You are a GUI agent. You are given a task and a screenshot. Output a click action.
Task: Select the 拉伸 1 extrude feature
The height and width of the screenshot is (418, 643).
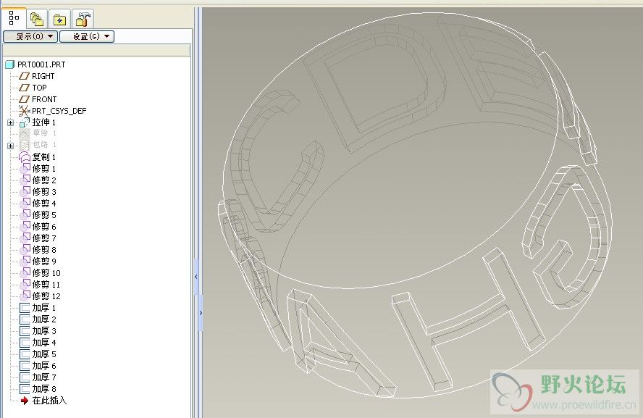(x=44, y=122)
